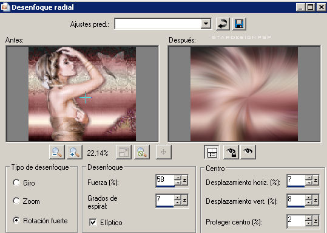Minimize the Desenfoque radial dialog
Viewport: 327px width, 233px height.
[x=300, y=7]
